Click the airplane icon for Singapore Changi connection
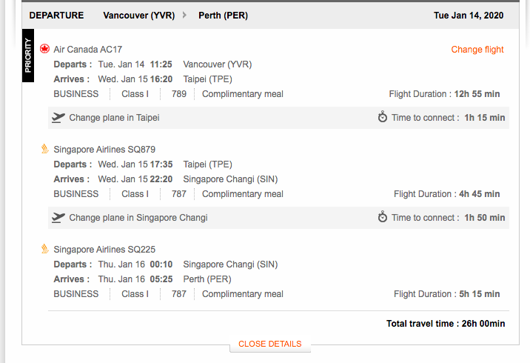This screenshot has height=363, width=530. (58, 218)
